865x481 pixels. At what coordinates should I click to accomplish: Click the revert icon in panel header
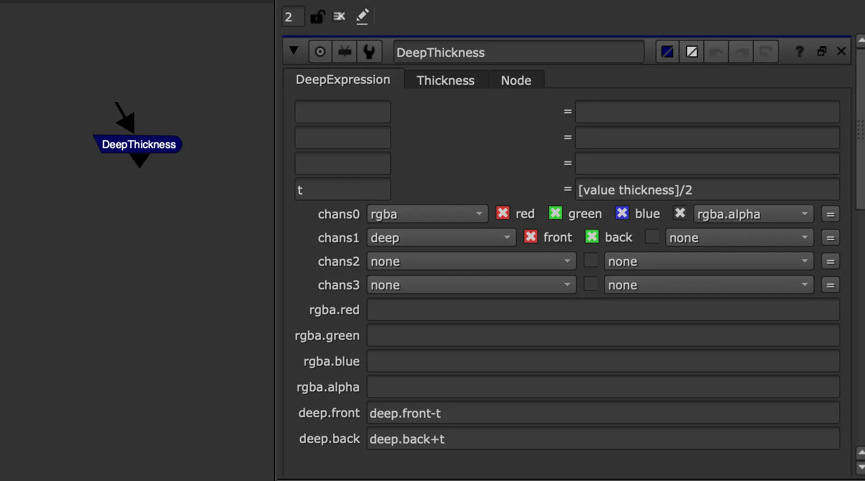[766, 52]
